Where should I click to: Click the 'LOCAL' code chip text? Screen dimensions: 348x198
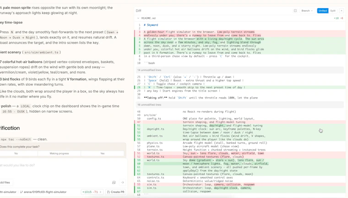point(25,106)
